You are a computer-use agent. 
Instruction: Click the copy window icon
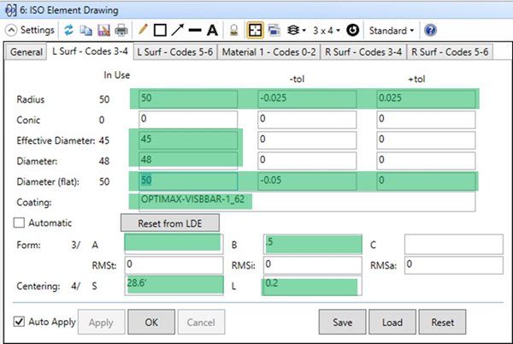(86, 30)
